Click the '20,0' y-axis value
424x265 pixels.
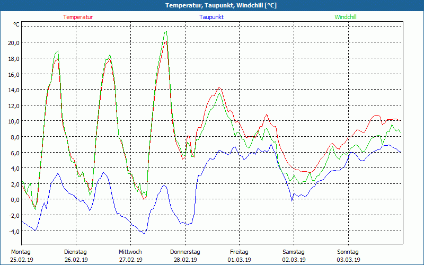(x=14, y=43)
